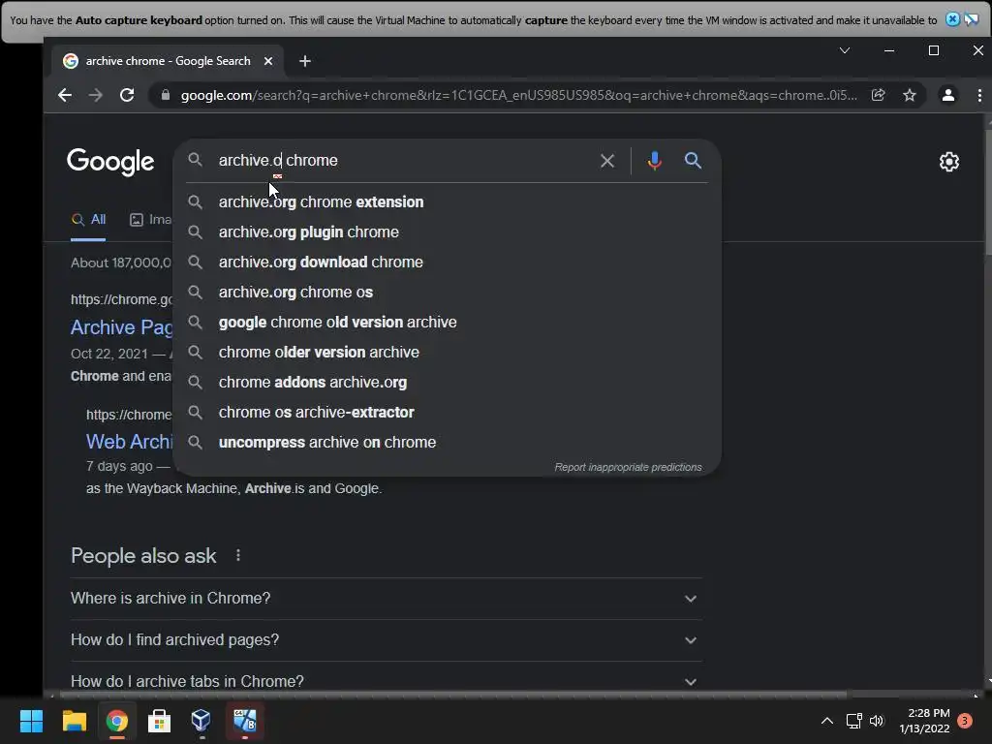992x744 pixels.
Task: Click the notification suppress messages icon
Action: 971,19
